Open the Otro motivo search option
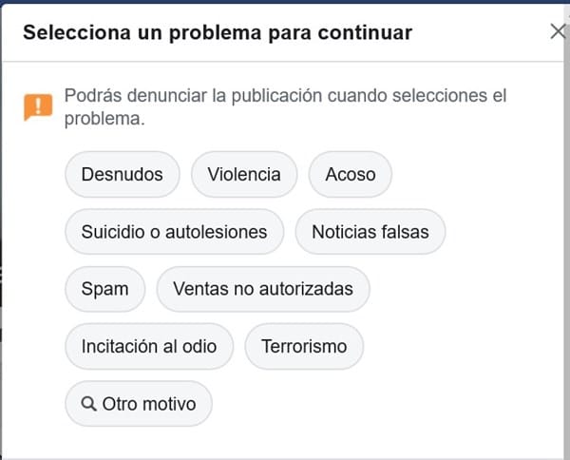The width and height of the screenshot is (570, 460). (x=139, y=404)
